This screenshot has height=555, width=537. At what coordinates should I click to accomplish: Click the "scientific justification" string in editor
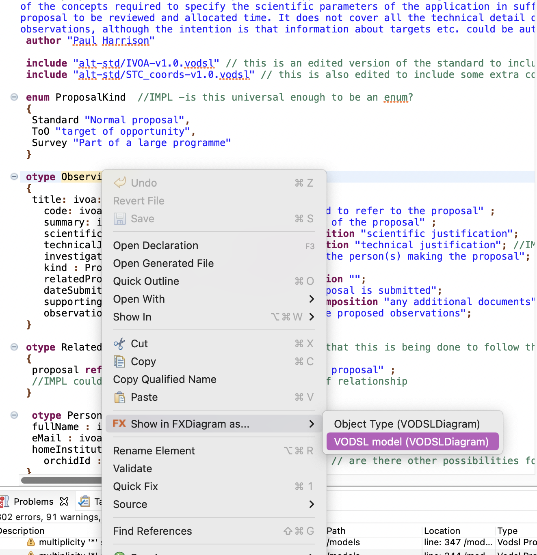pos(437,234)
